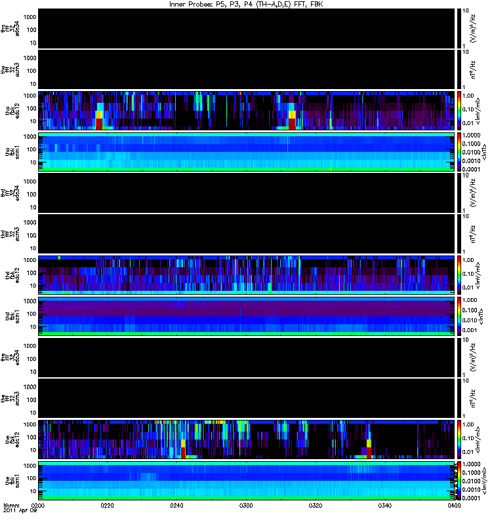Click the the fbk edc12 color bar
The width and height of the screenshot is (492, 524).
[459, 440]
